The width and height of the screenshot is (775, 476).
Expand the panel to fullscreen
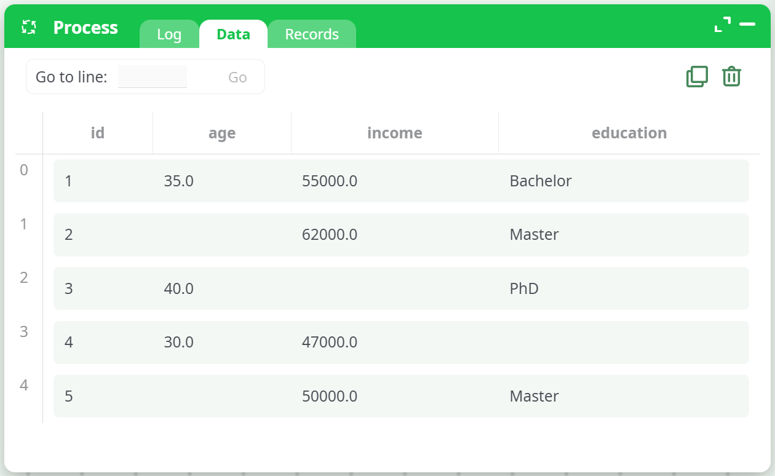coord(722,25)
